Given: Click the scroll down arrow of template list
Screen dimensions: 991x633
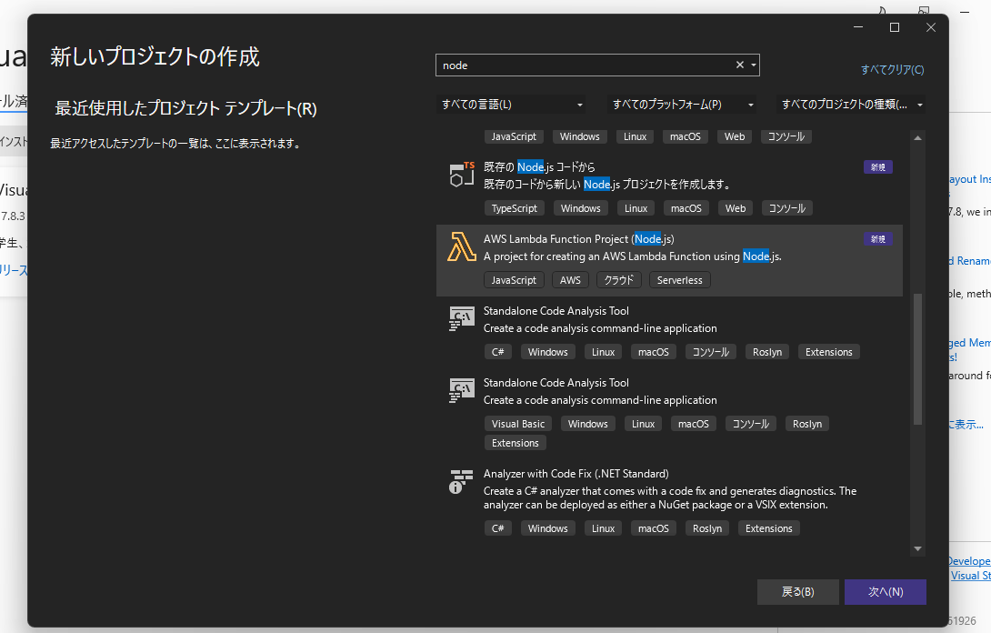Looking at the screenshot, I should [917, 549].
